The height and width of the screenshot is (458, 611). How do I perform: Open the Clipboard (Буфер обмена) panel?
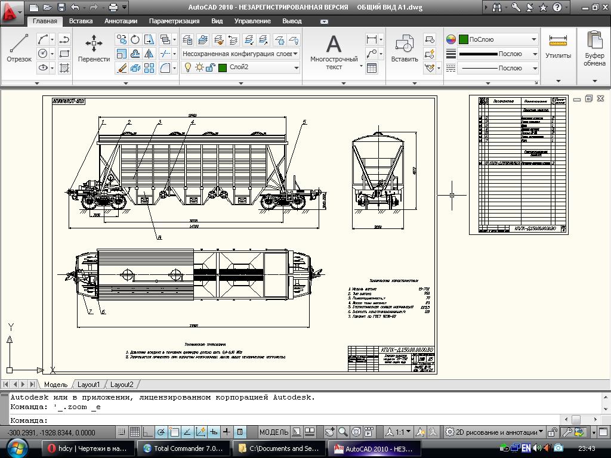(x=594, y=49)
